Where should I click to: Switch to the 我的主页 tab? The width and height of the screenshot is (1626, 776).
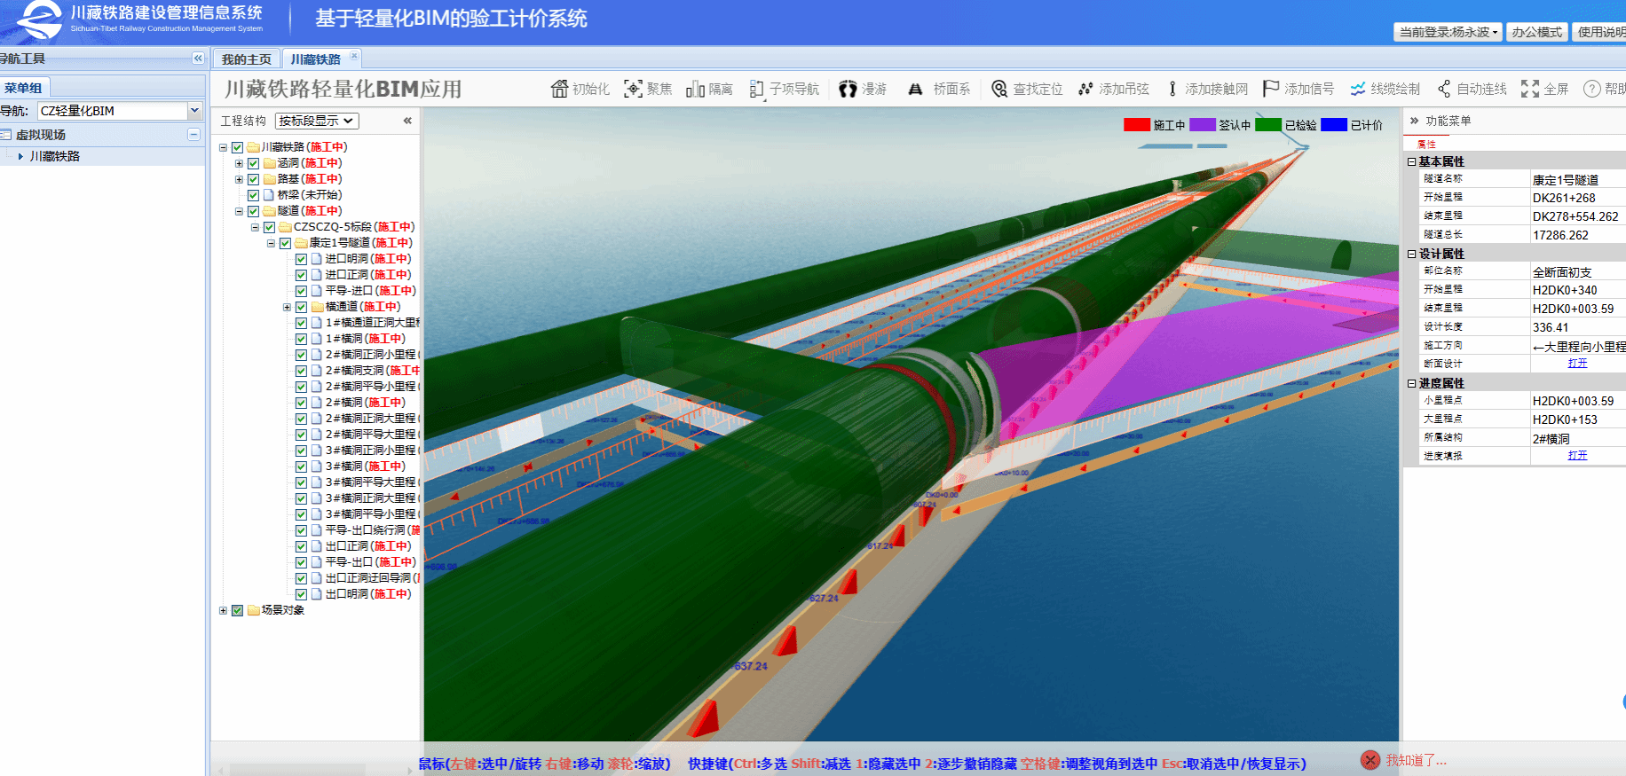tap(247, 59)
